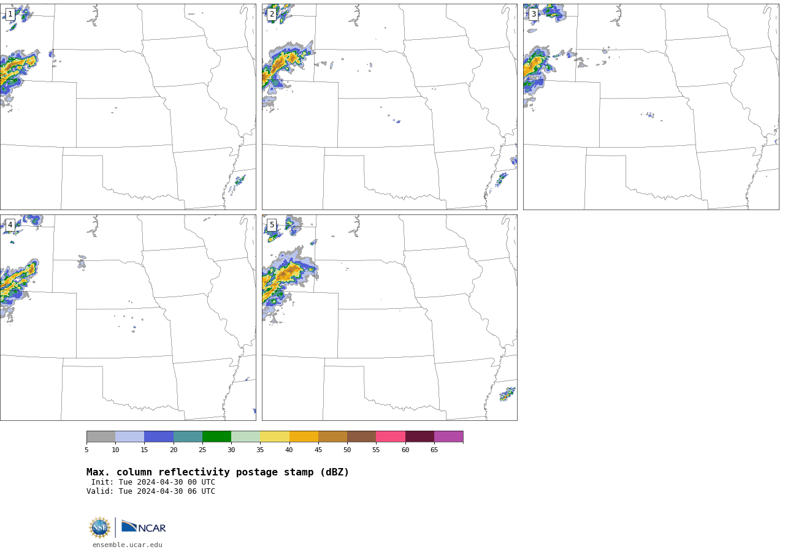Click the NSF logo icon
This screenshot has height=552, width=785.
(x=100, y=527)
